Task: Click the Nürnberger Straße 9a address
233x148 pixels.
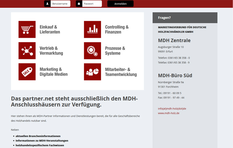Action: (x=171, y=82)
